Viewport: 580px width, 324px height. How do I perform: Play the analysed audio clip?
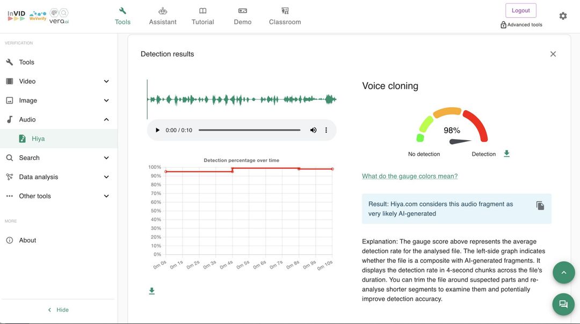click(157, 130)
